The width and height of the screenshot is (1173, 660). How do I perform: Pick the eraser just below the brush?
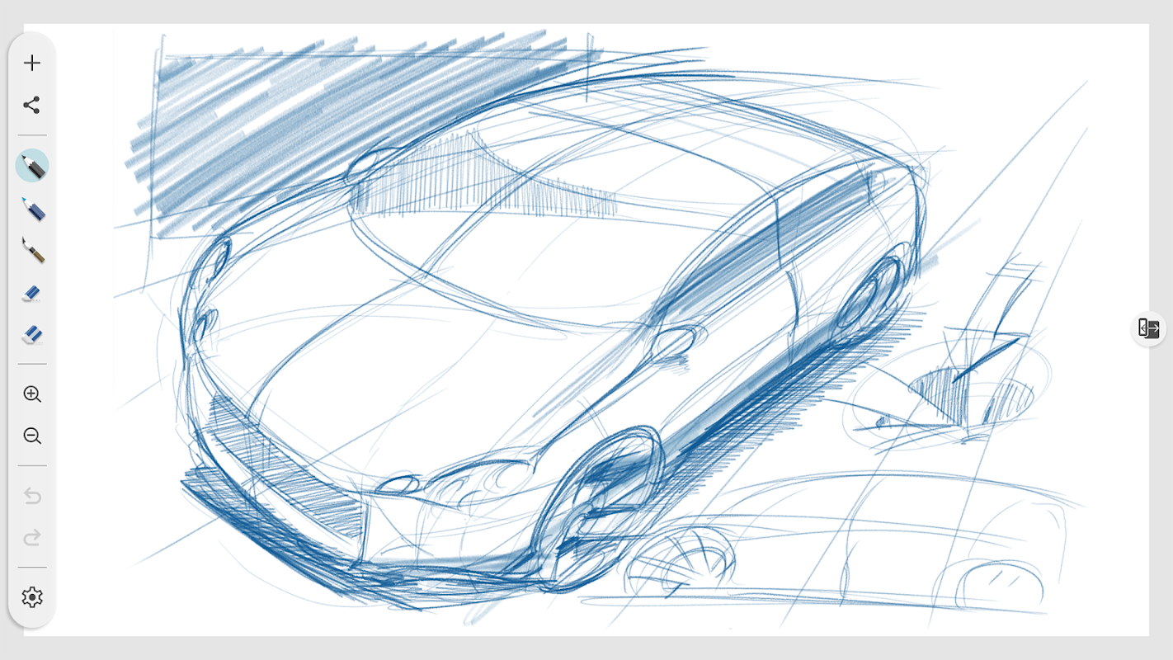pos(32,293)
